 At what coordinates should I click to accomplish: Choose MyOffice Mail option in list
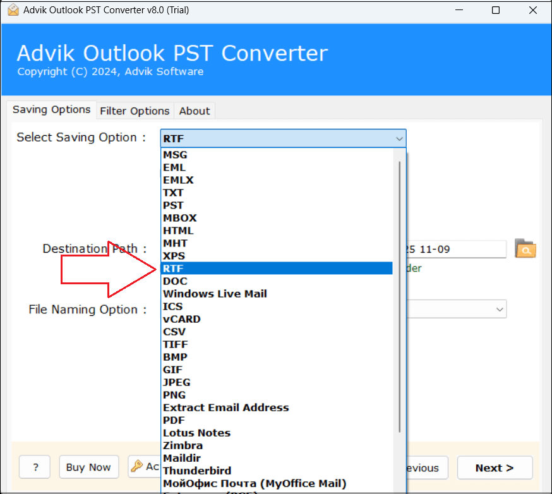click(277, 484)
